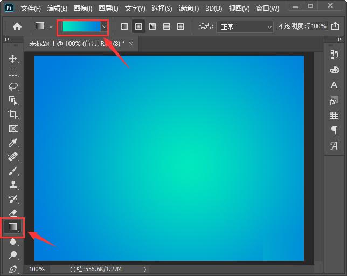Open the Character panel icon

(x=335, y=85)
